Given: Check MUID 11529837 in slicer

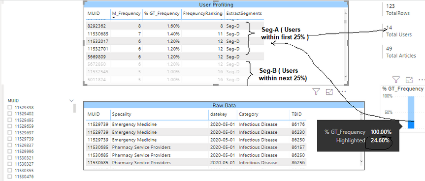Looking at the screenshot, I should [10, 145].
